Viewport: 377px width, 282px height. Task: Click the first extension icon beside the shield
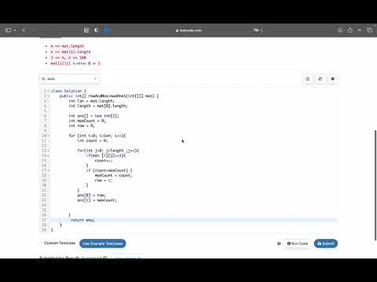[86, 30]
